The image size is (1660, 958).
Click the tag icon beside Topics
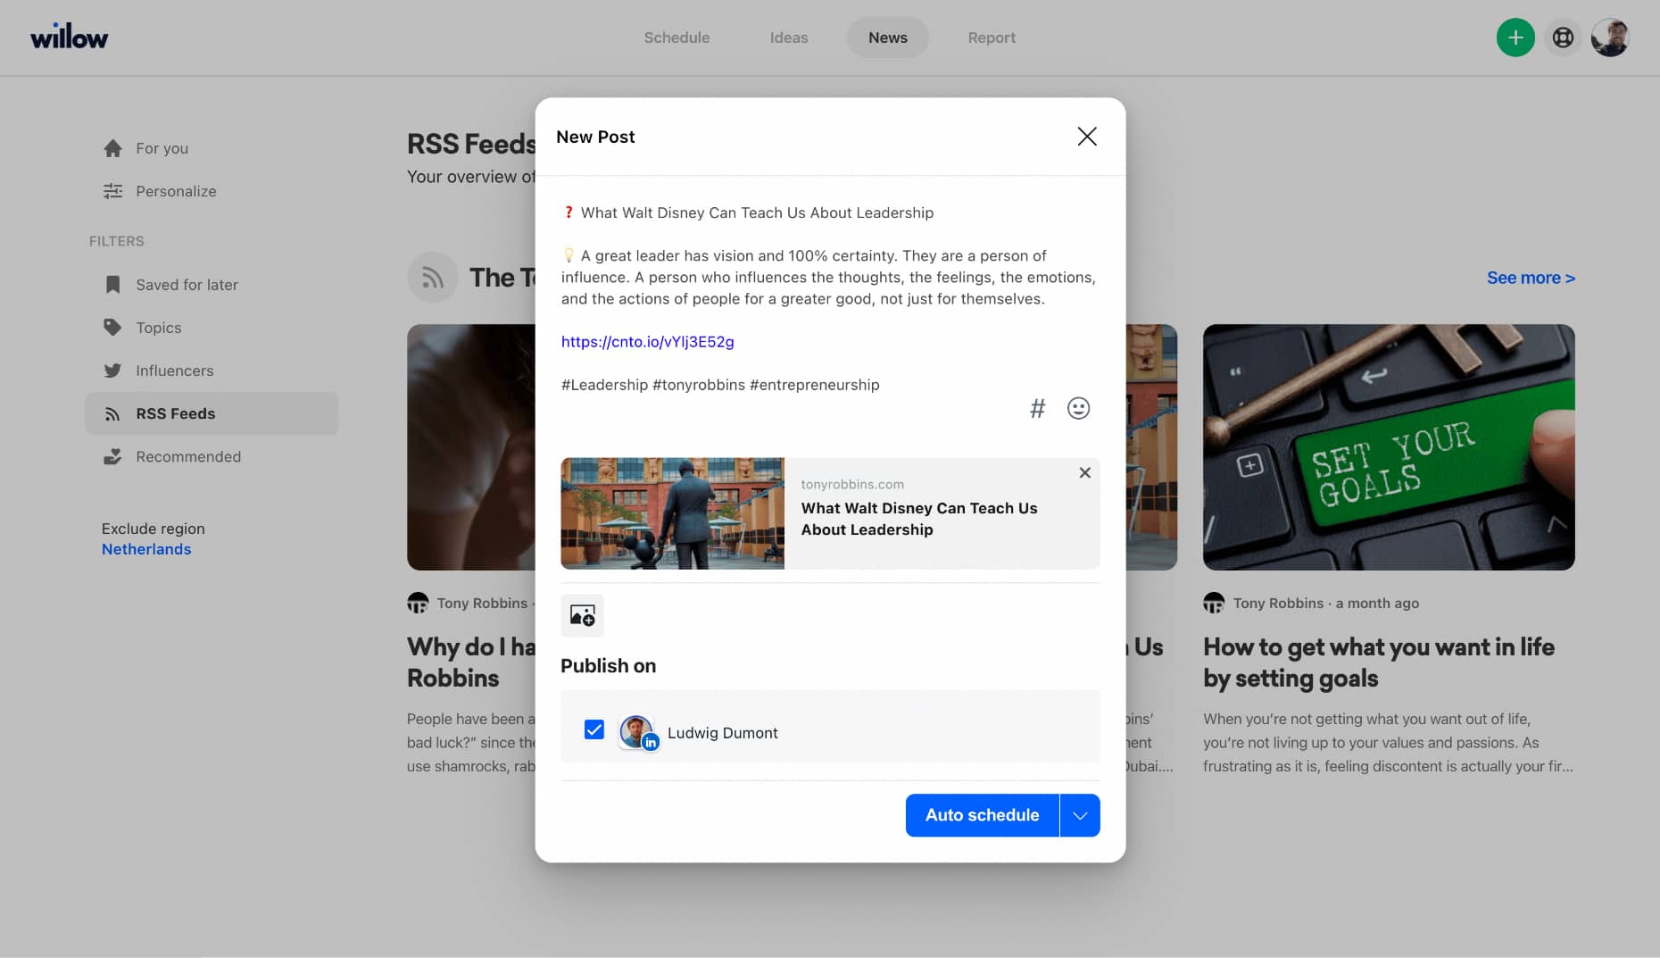coord(112,328)
